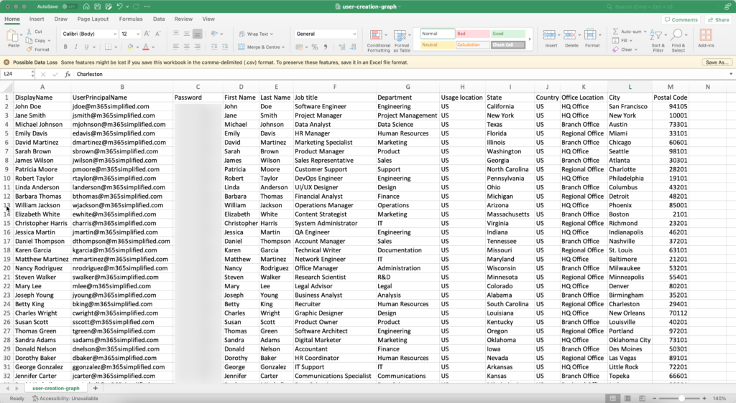Expand the Copy dropdown arrow
This screenshot has height=403, width=736.
point(49,41)
